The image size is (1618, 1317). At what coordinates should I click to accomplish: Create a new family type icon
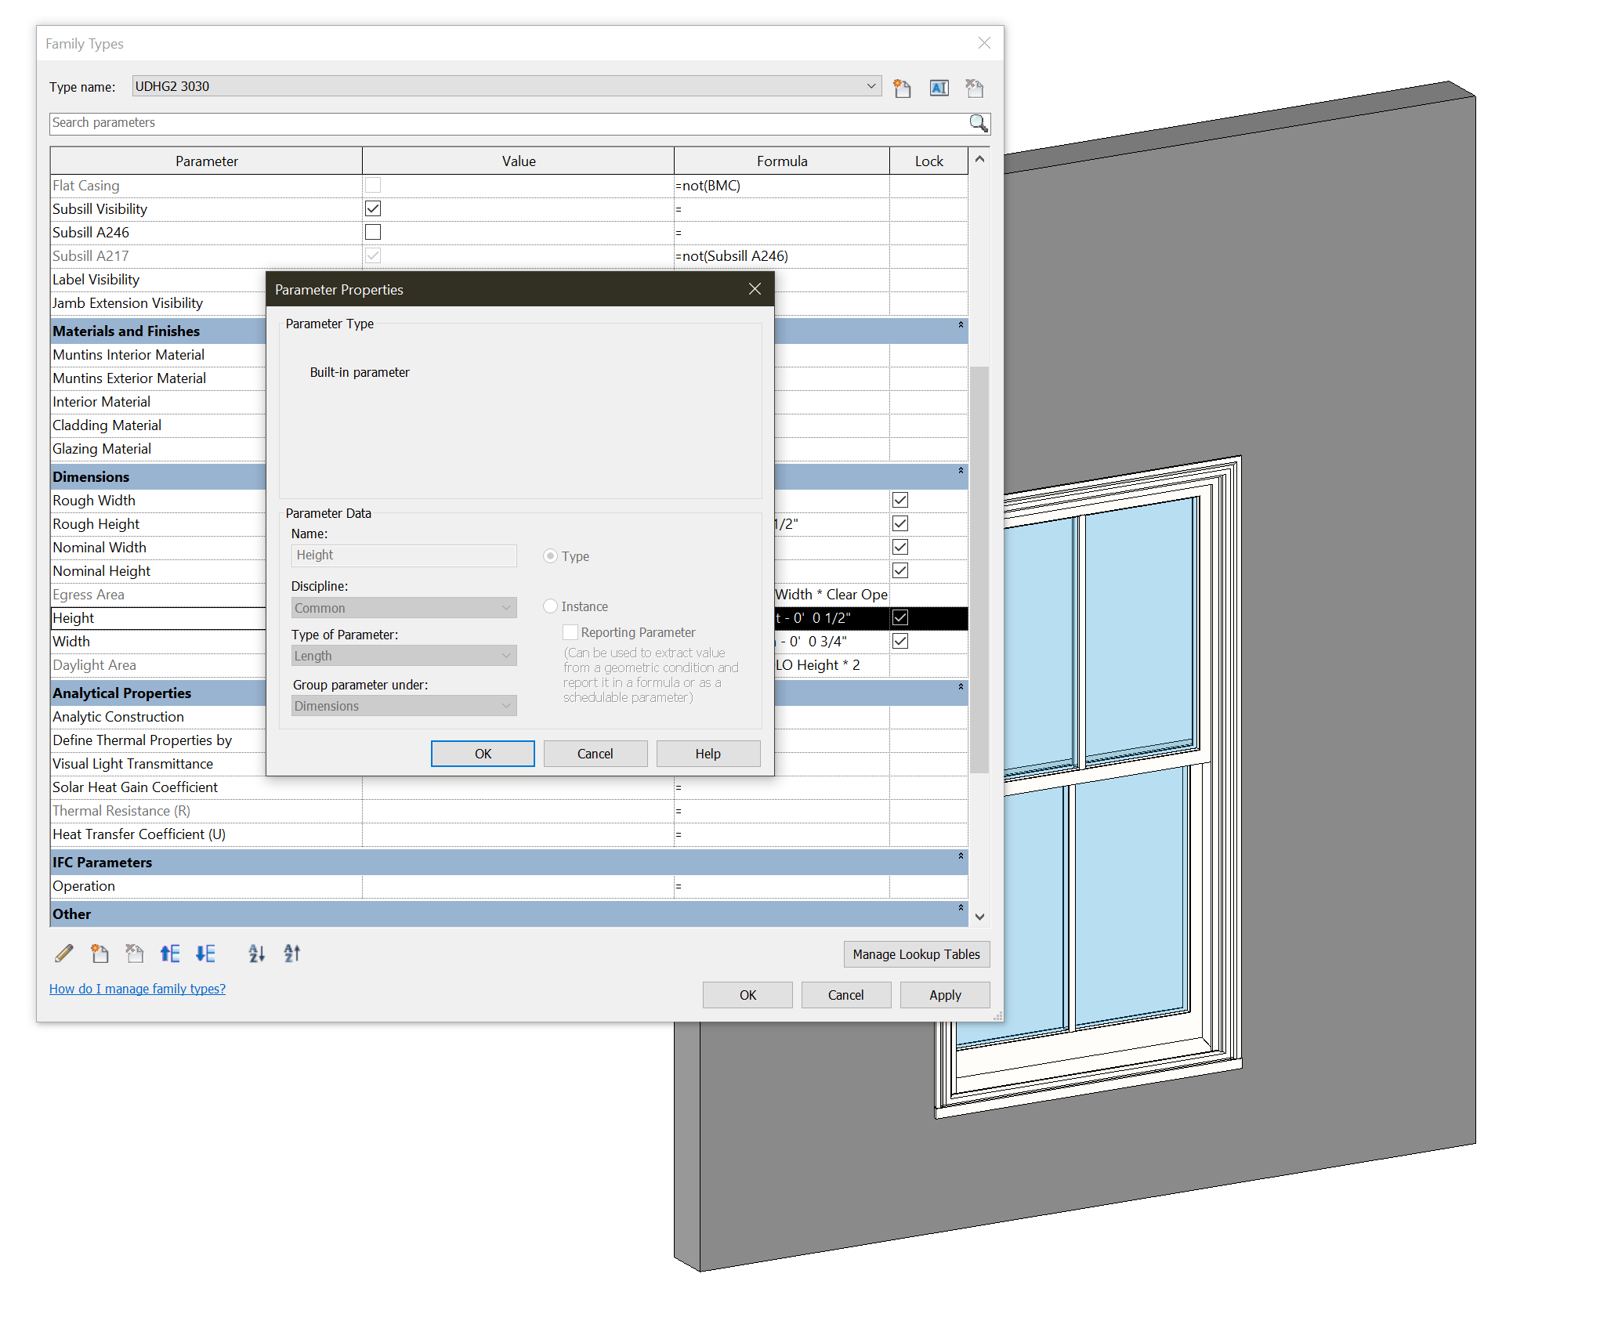(x=902, y=88)
